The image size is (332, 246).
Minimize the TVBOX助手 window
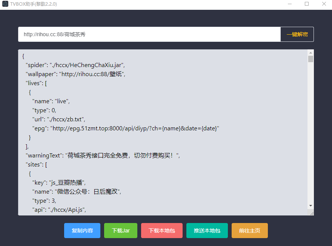coord(289,4)
